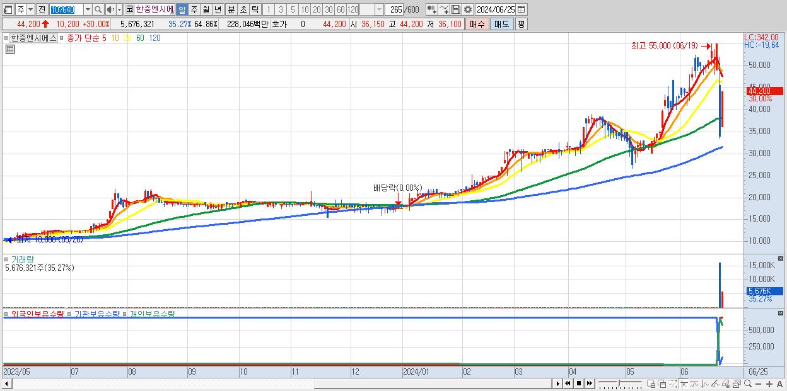Click the 2024/06/25 date field
This screenshot has height=391, width=787.
[496, 9]
